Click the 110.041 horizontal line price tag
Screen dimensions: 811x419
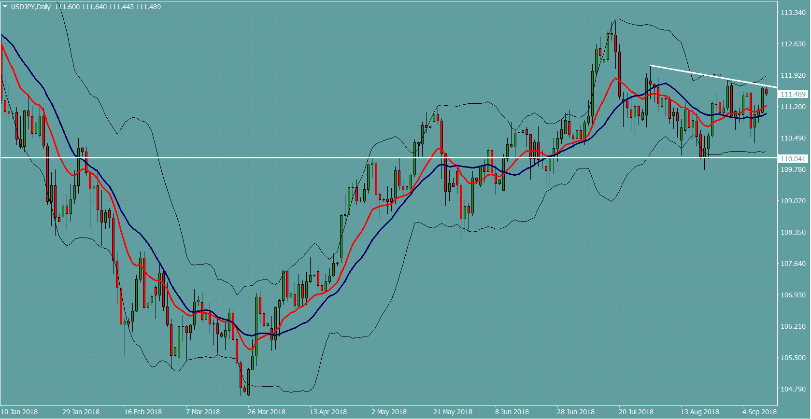(793, 159)
